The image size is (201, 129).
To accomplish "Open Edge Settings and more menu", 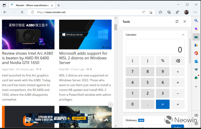I will click(195, 12).
